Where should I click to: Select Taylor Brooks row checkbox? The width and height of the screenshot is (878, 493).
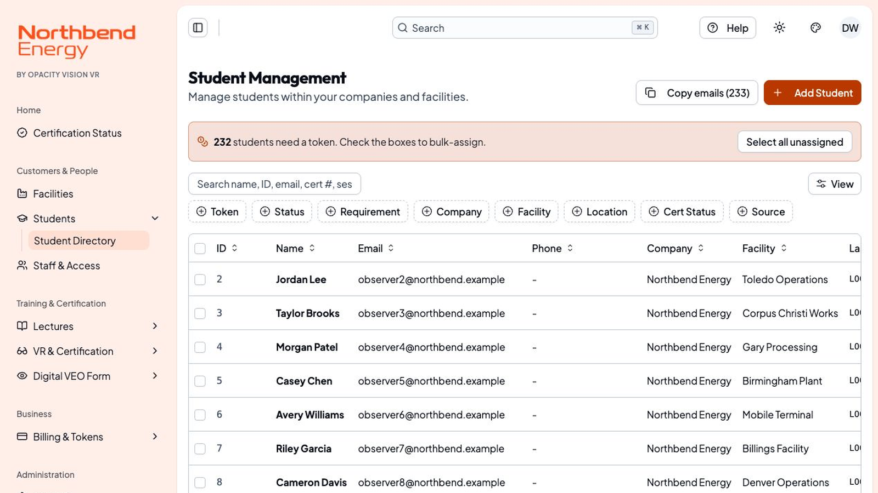click(200, 313)
